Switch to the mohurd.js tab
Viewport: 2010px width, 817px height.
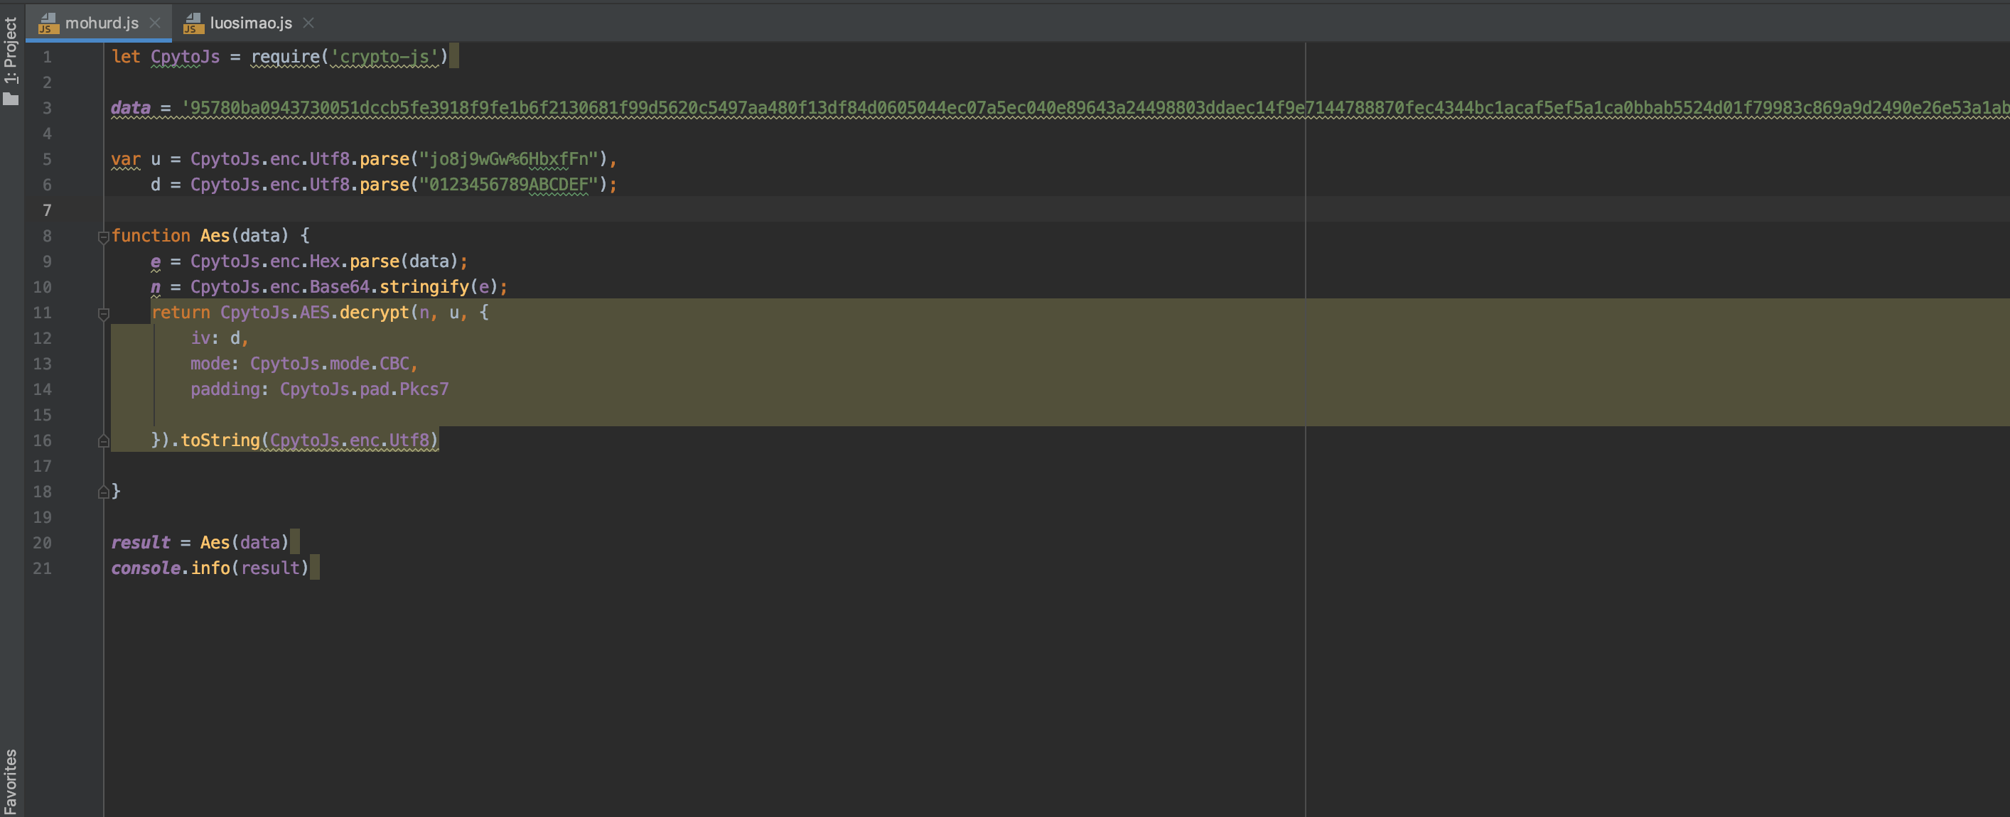(102, 23)
